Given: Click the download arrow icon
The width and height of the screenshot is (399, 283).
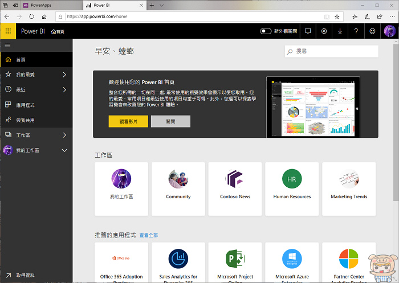Looking at the screenshot, I should click(x=340, y=31).
